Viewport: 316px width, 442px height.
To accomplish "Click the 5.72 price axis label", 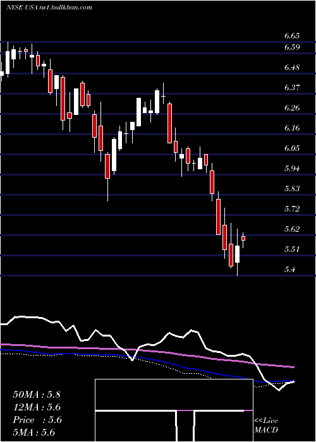I will point(292,209).
